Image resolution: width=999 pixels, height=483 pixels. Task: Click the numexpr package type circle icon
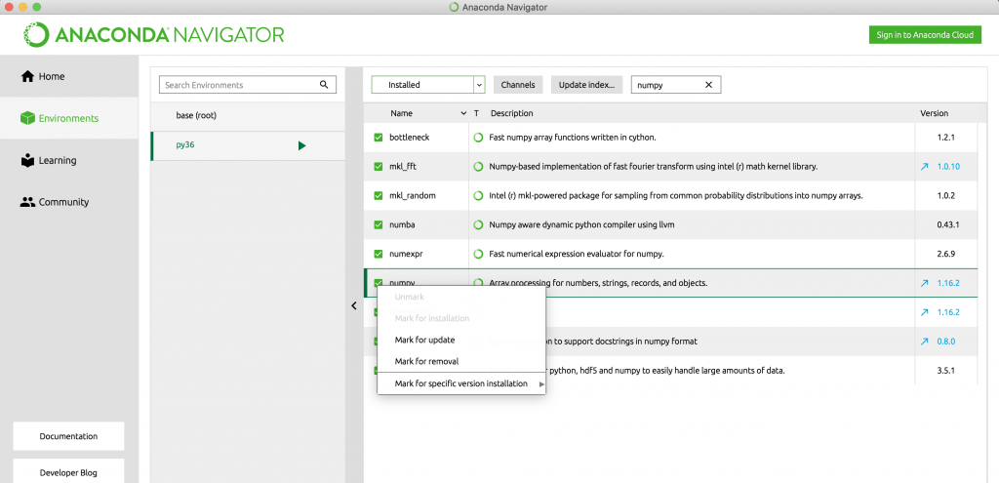pos(478,255)
